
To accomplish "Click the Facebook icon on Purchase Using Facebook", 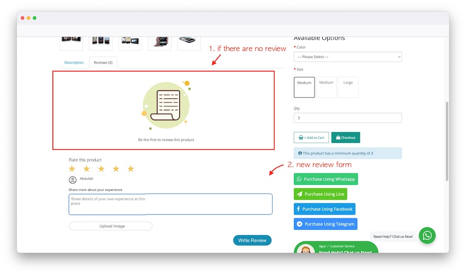I will (x=299, y=209).
